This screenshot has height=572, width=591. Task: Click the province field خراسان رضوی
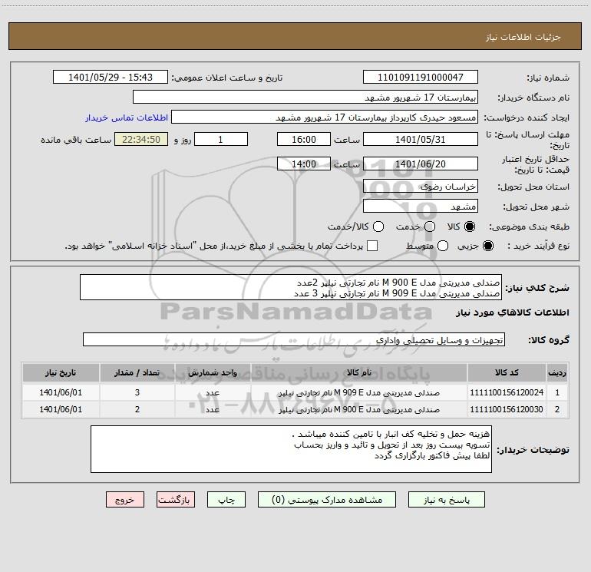[421, 186]
